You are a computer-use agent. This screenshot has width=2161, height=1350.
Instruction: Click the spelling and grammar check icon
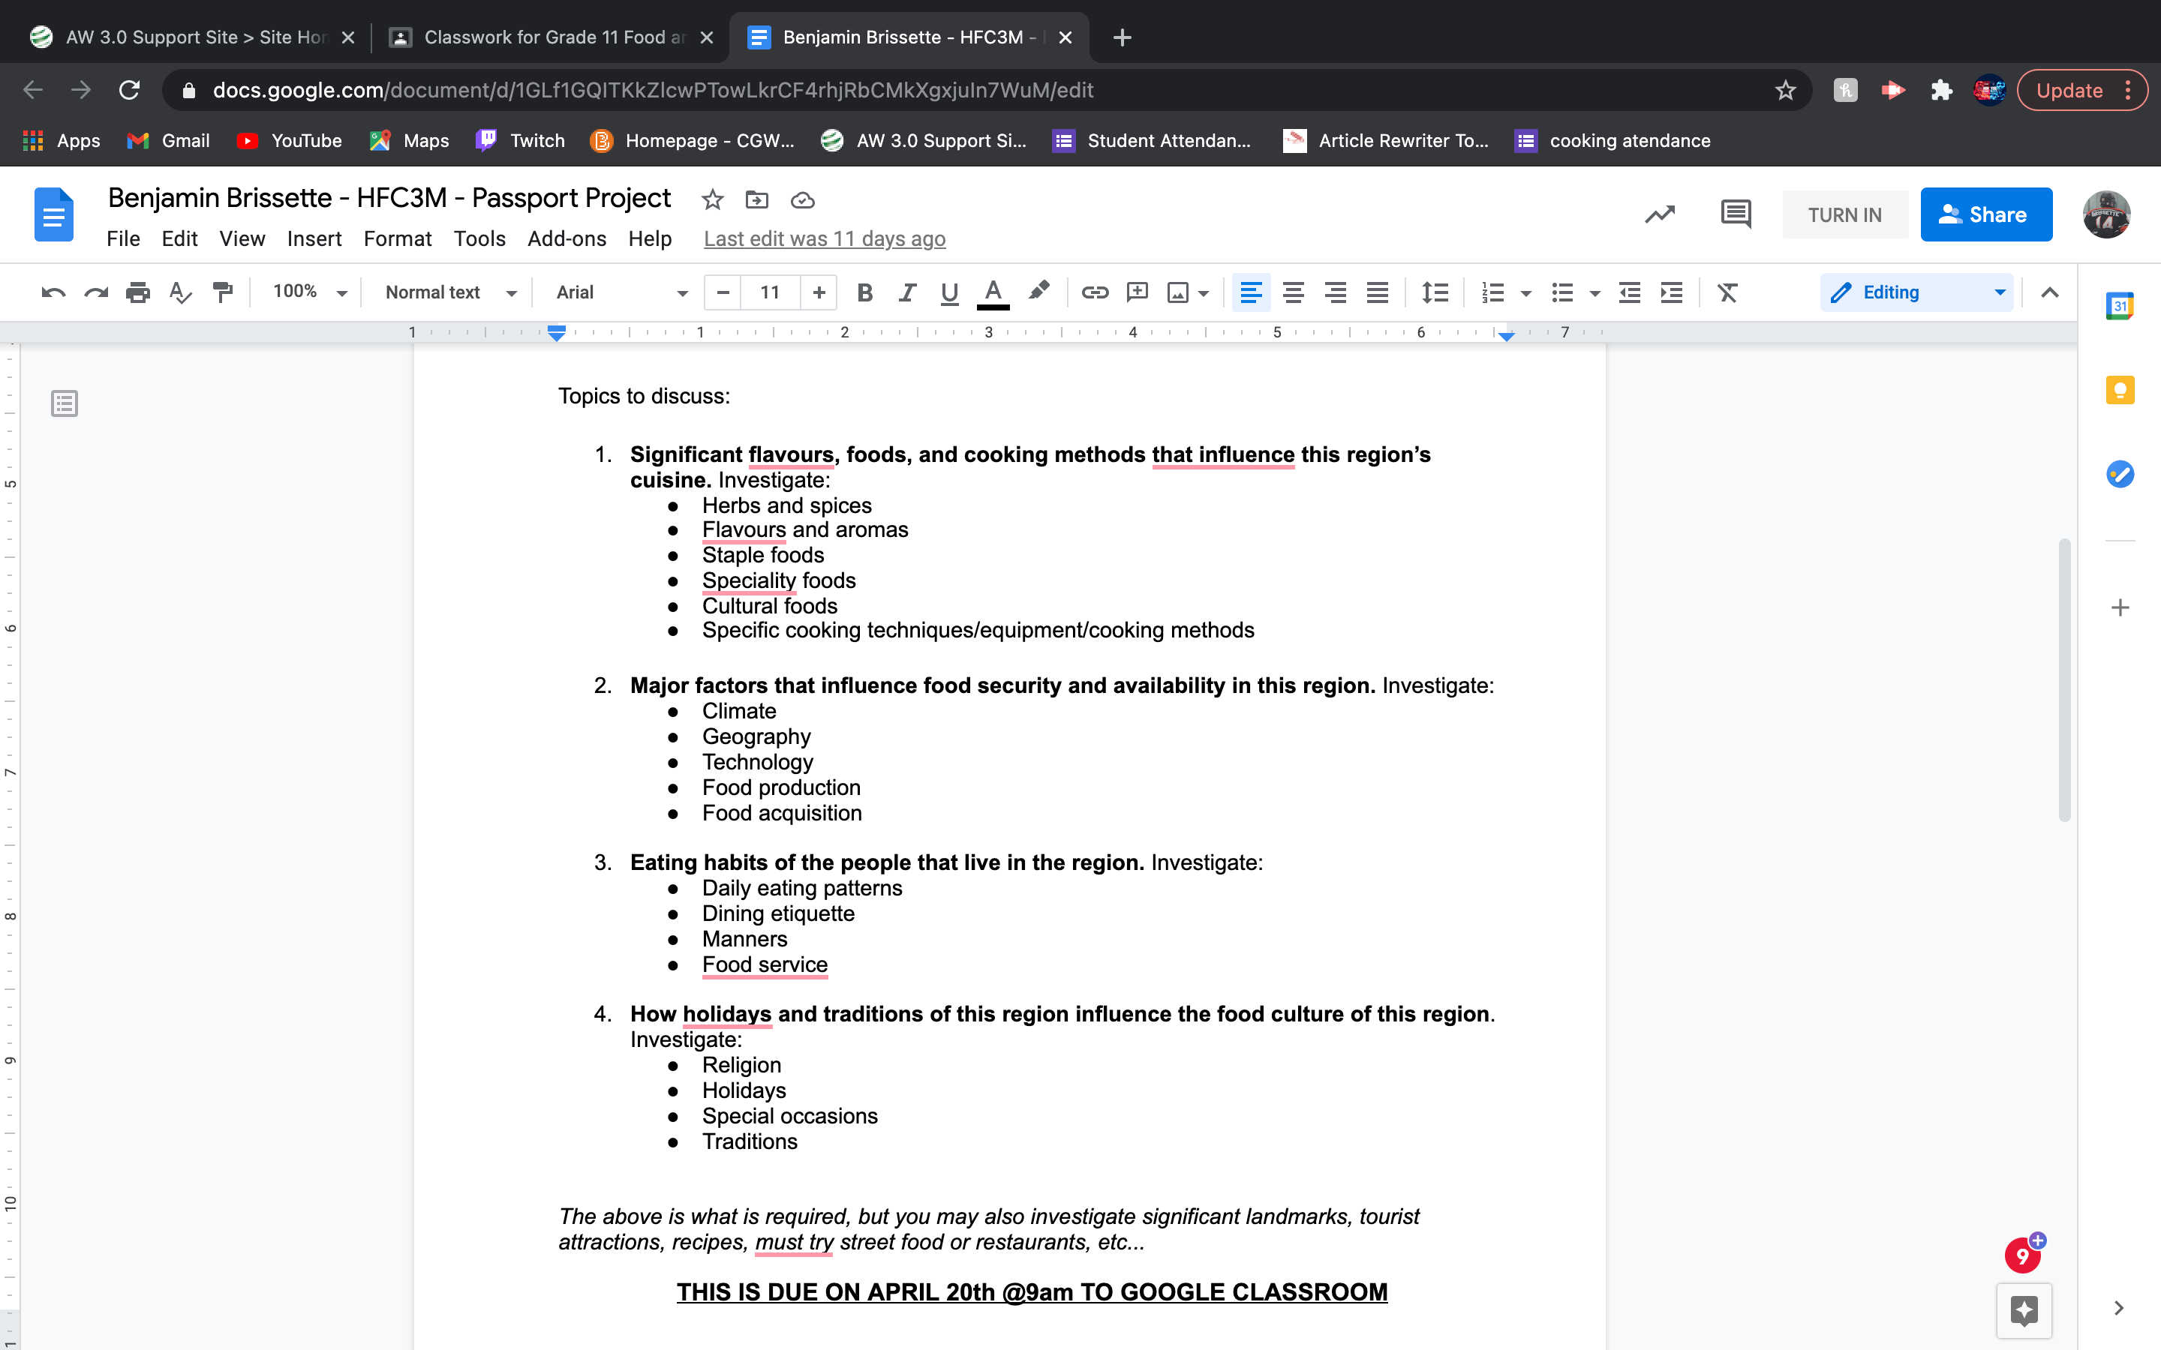pyautogui.click(x=179, y=292)
